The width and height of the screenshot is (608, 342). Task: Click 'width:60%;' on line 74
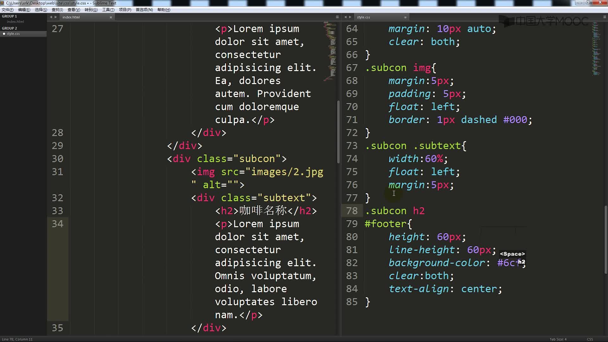pyautogui.click(x=418, y=159)
